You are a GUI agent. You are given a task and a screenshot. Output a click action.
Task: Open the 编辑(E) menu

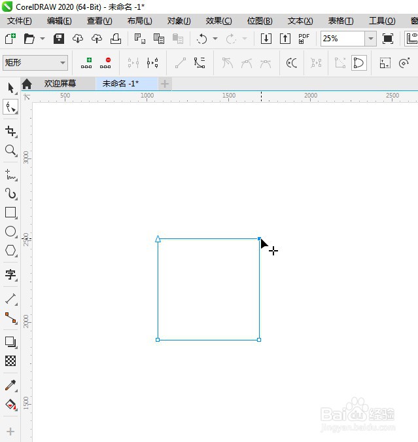[59, 21]
